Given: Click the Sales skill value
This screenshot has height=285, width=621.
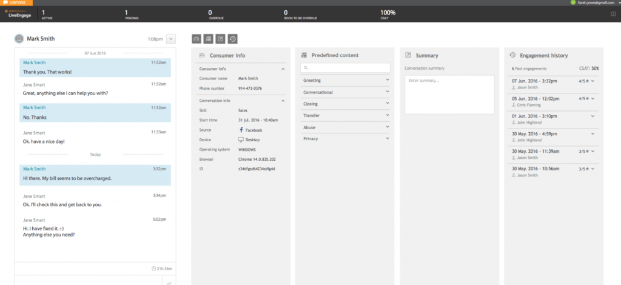Looking at the screenshot, I should coord(243,110).
